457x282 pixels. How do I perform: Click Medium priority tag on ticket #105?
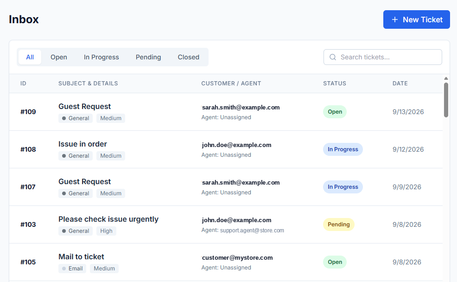pos(104,269)
